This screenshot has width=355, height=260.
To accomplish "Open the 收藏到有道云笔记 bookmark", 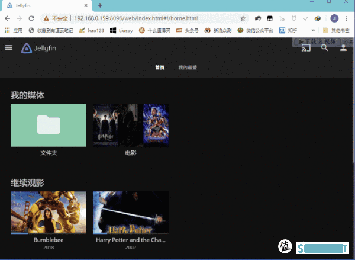I will tap(51, 30).
